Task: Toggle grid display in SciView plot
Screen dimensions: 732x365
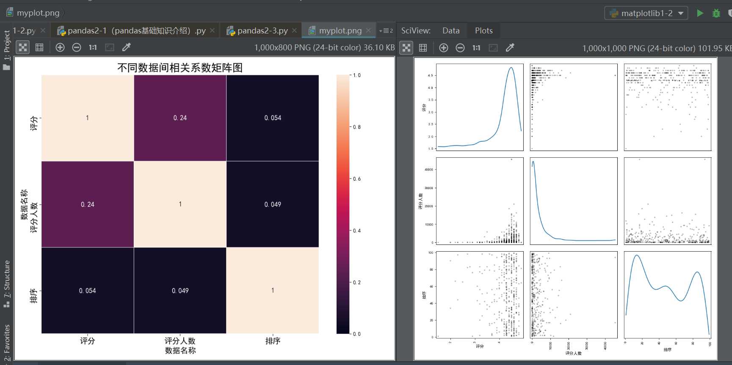Action: click(423, 48)
